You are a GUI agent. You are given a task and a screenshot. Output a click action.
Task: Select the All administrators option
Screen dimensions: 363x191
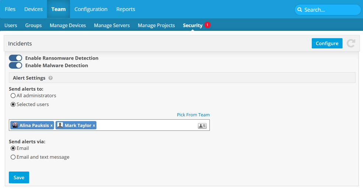tap(13, 95)
